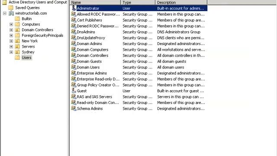Click the DnsAdmins group icon
The height and width of the screenshot is (156, 277).
pyautogui.click(x=74, y=32)
